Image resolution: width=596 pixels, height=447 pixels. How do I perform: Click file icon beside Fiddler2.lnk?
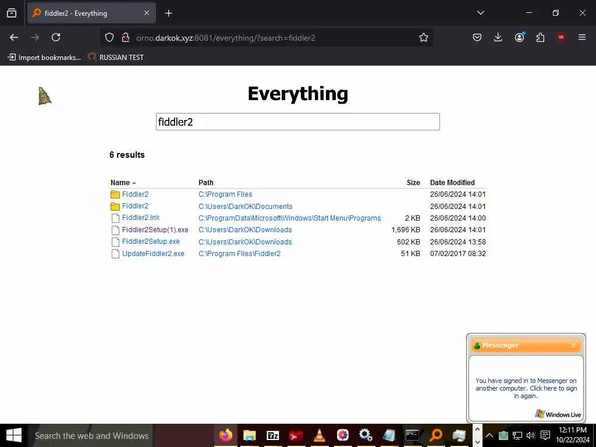[115, 218]
